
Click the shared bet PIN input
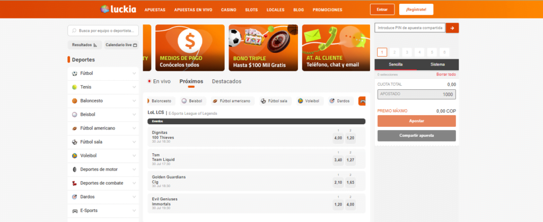[x=410, y=28]
